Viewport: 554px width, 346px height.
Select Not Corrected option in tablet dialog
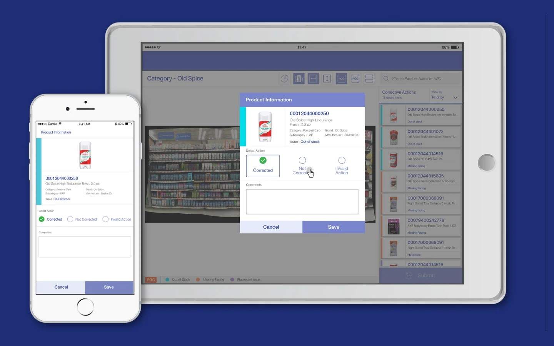coord(302,166)
